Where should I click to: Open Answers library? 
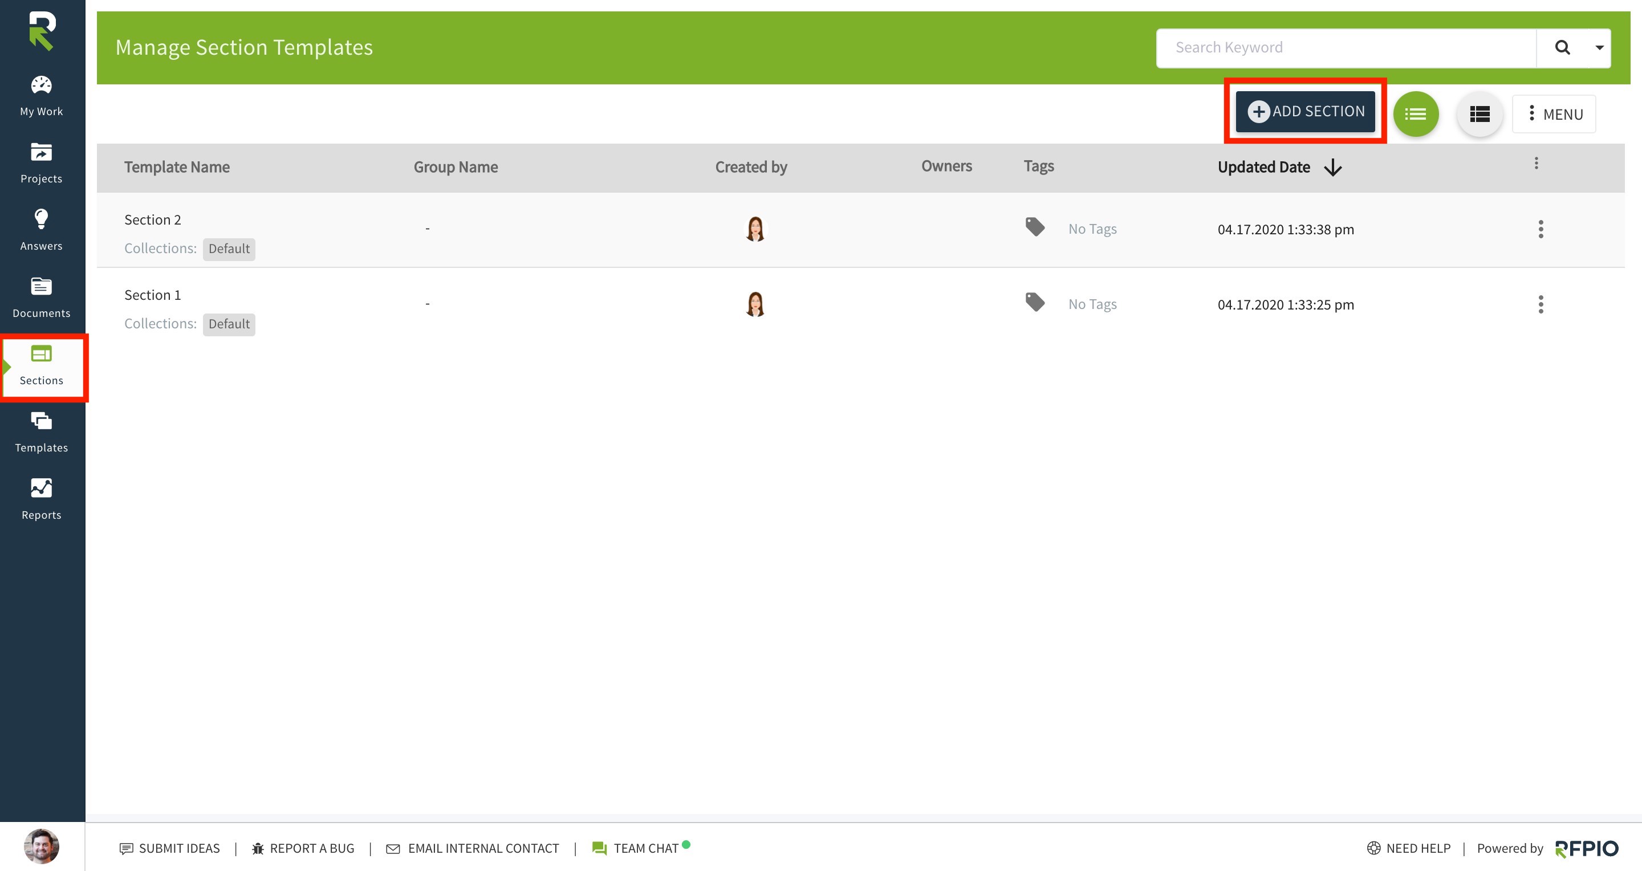click(42, 230)
